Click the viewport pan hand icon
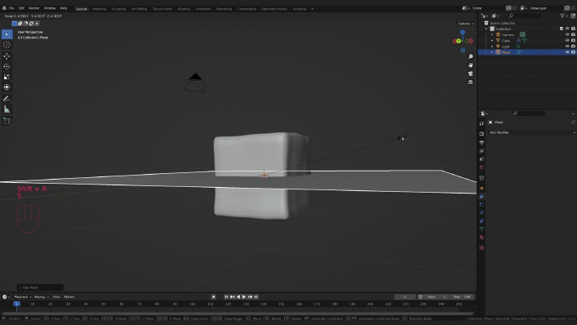 470,65
